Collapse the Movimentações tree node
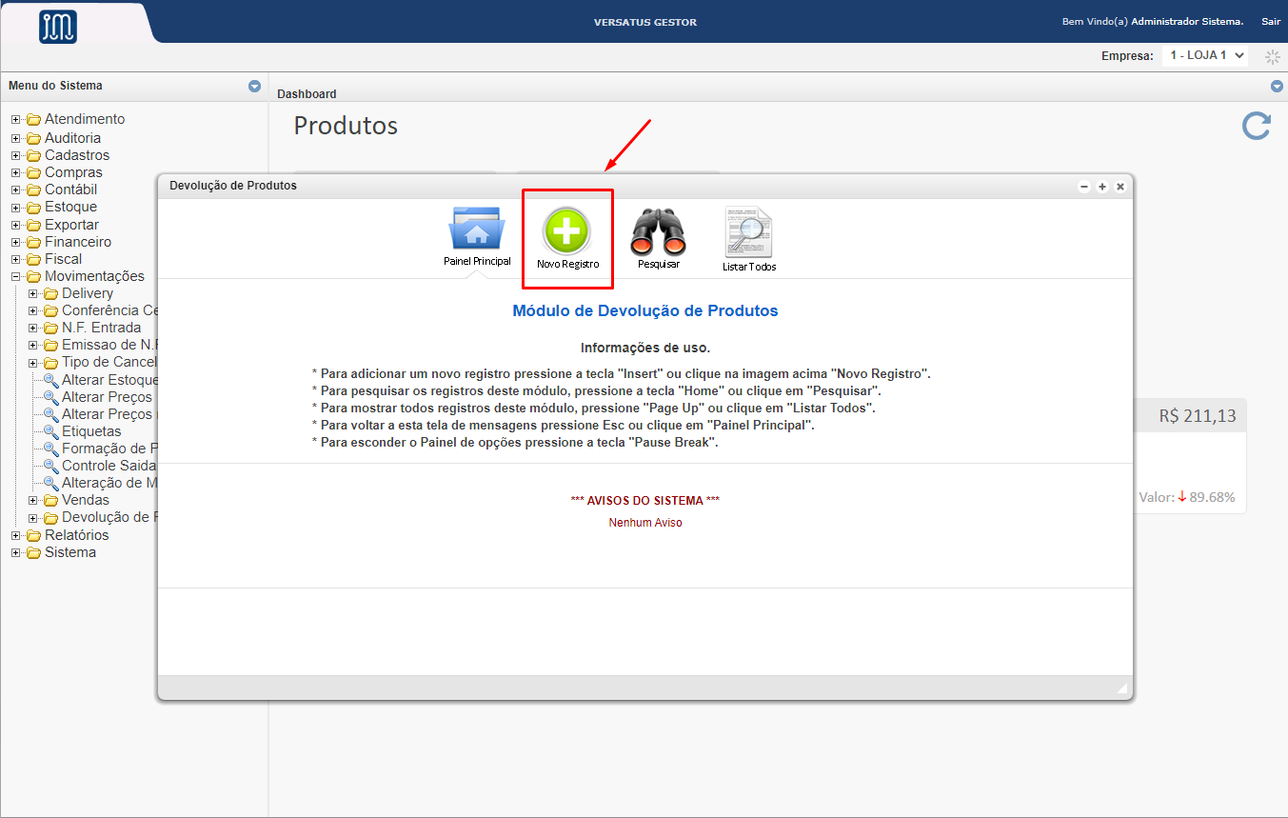The image size is (1288, 818). (x=16, y=276)
